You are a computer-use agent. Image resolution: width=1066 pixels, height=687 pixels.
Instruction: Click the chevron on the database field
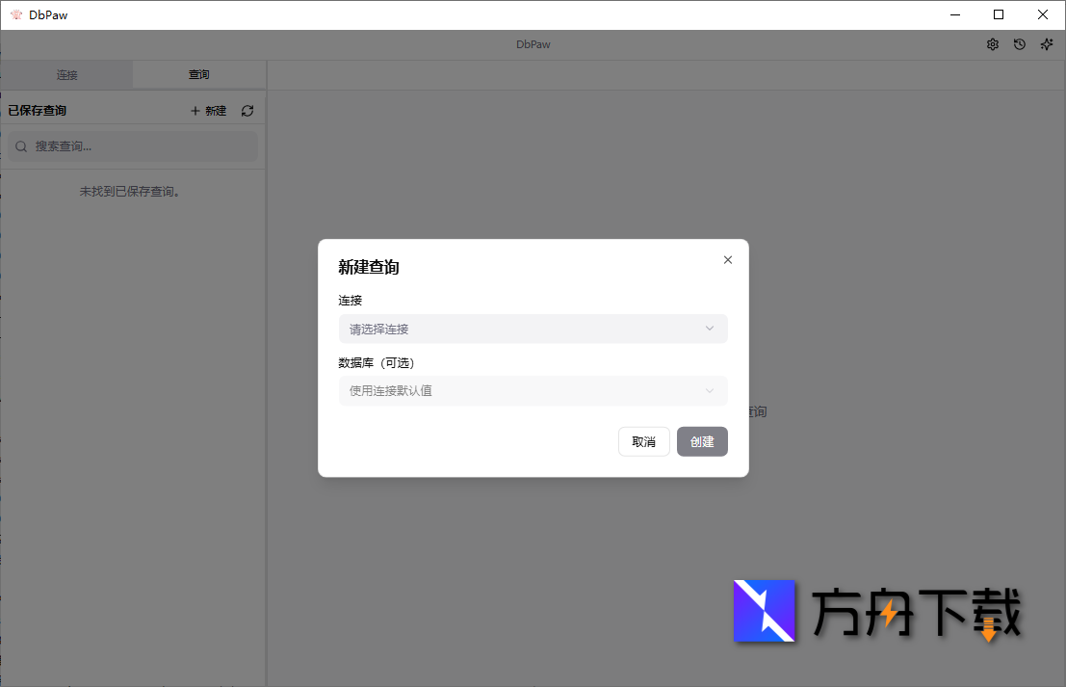coord(710,390)
